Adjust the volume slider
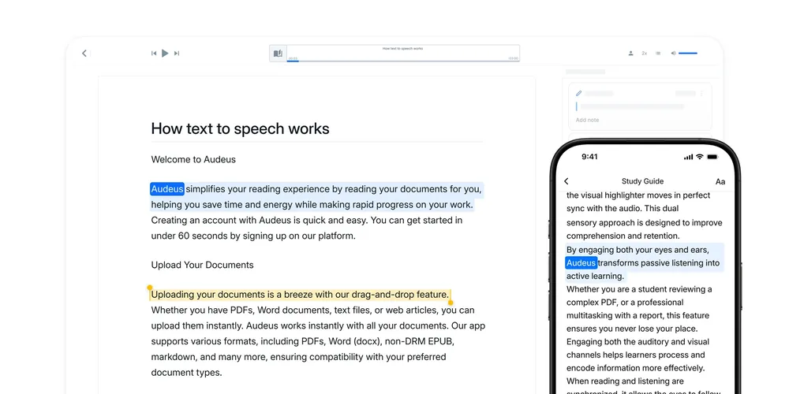The height and width of the screenshot is (394, 789). click(x=688, y=54)
